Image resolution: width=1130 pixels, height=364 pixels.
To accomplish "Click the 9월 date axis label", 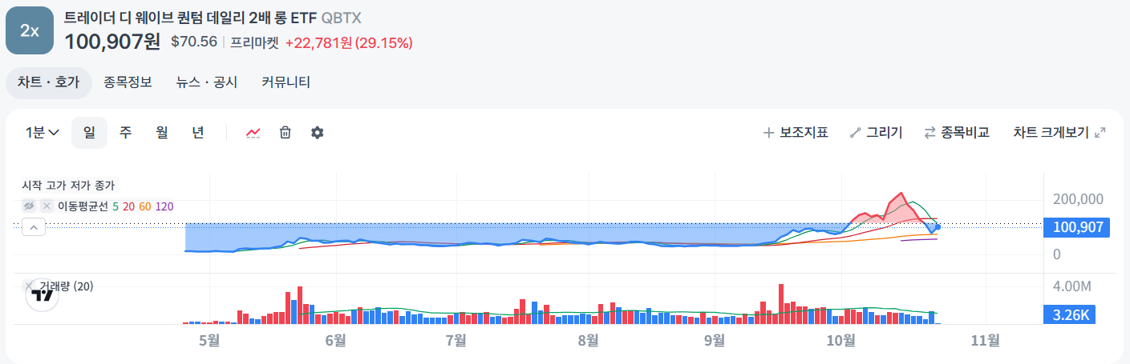I will (x=714, y=341).
